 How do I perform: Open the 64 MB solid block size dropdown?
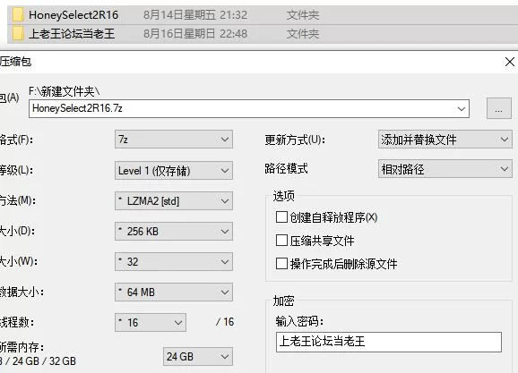[174, 292]
